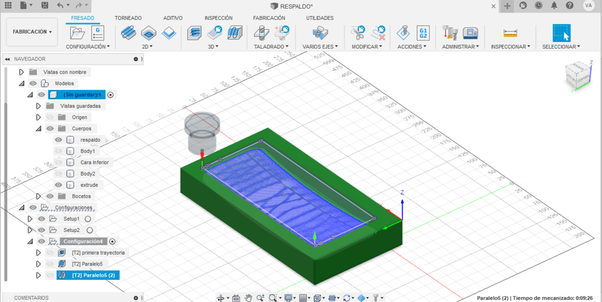Hide the extrude body
Image resolution: width=602 pixels, height=302 pixels.
tap(58, 185)
